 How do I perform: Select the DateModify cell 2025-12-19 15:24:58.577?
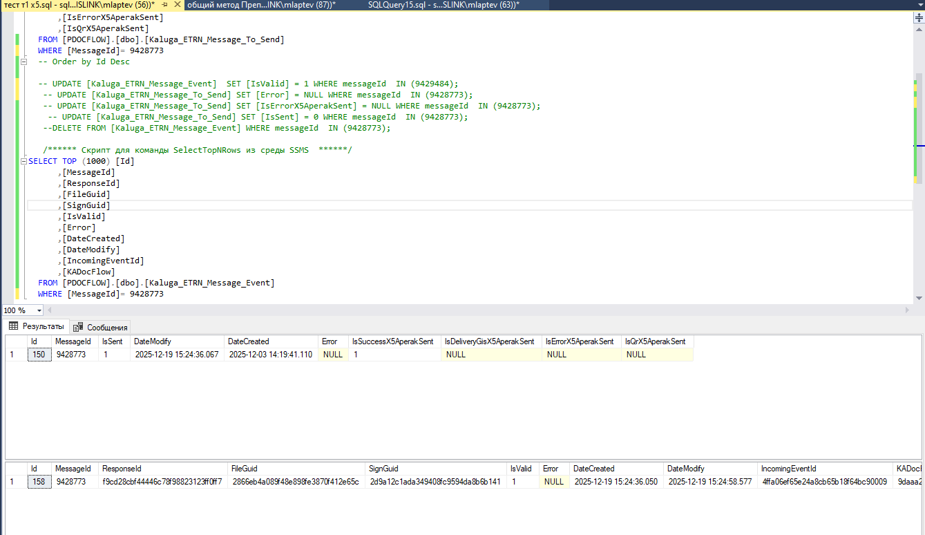(711, 482)
